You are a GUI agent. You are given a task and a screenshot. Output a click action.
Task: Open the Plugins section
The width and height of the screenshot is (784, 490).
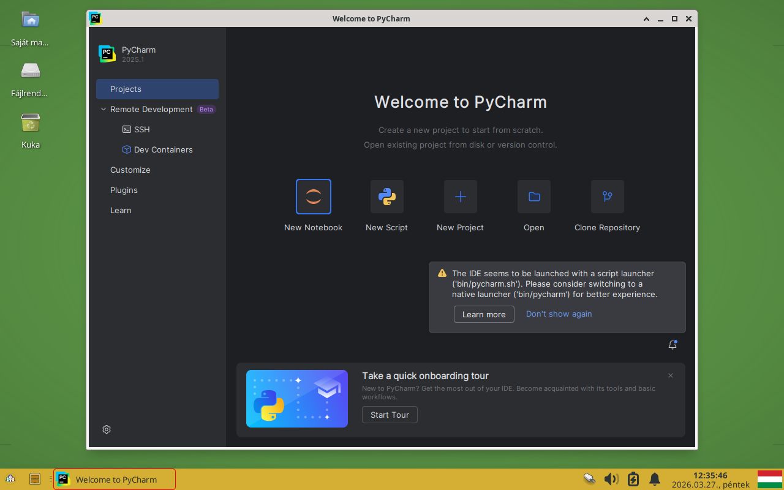[x=124, y=190]
